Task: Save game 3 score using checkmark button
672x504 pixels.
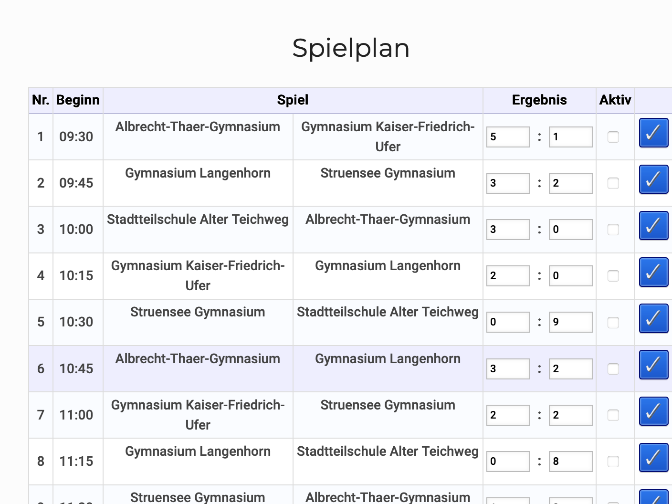Action: (653, 226)
